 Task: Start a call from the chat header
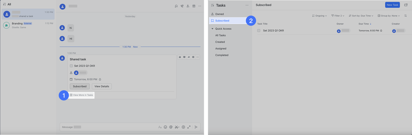coord(182,6)
